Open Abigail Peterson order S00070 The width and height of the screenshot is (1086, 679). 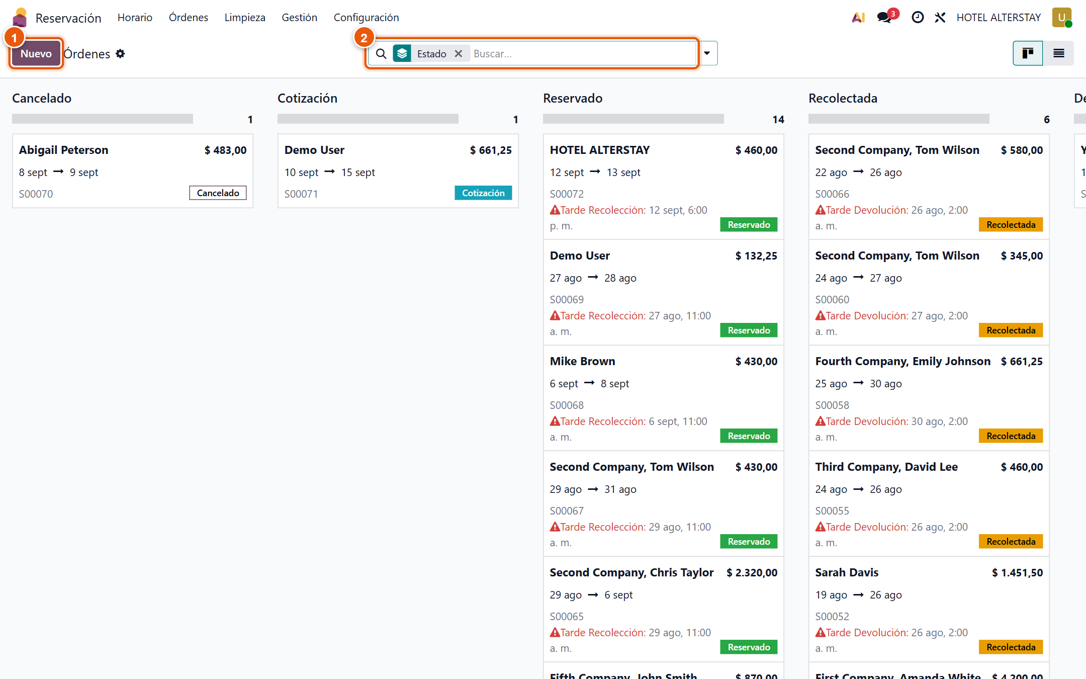(x=133, y=171)
